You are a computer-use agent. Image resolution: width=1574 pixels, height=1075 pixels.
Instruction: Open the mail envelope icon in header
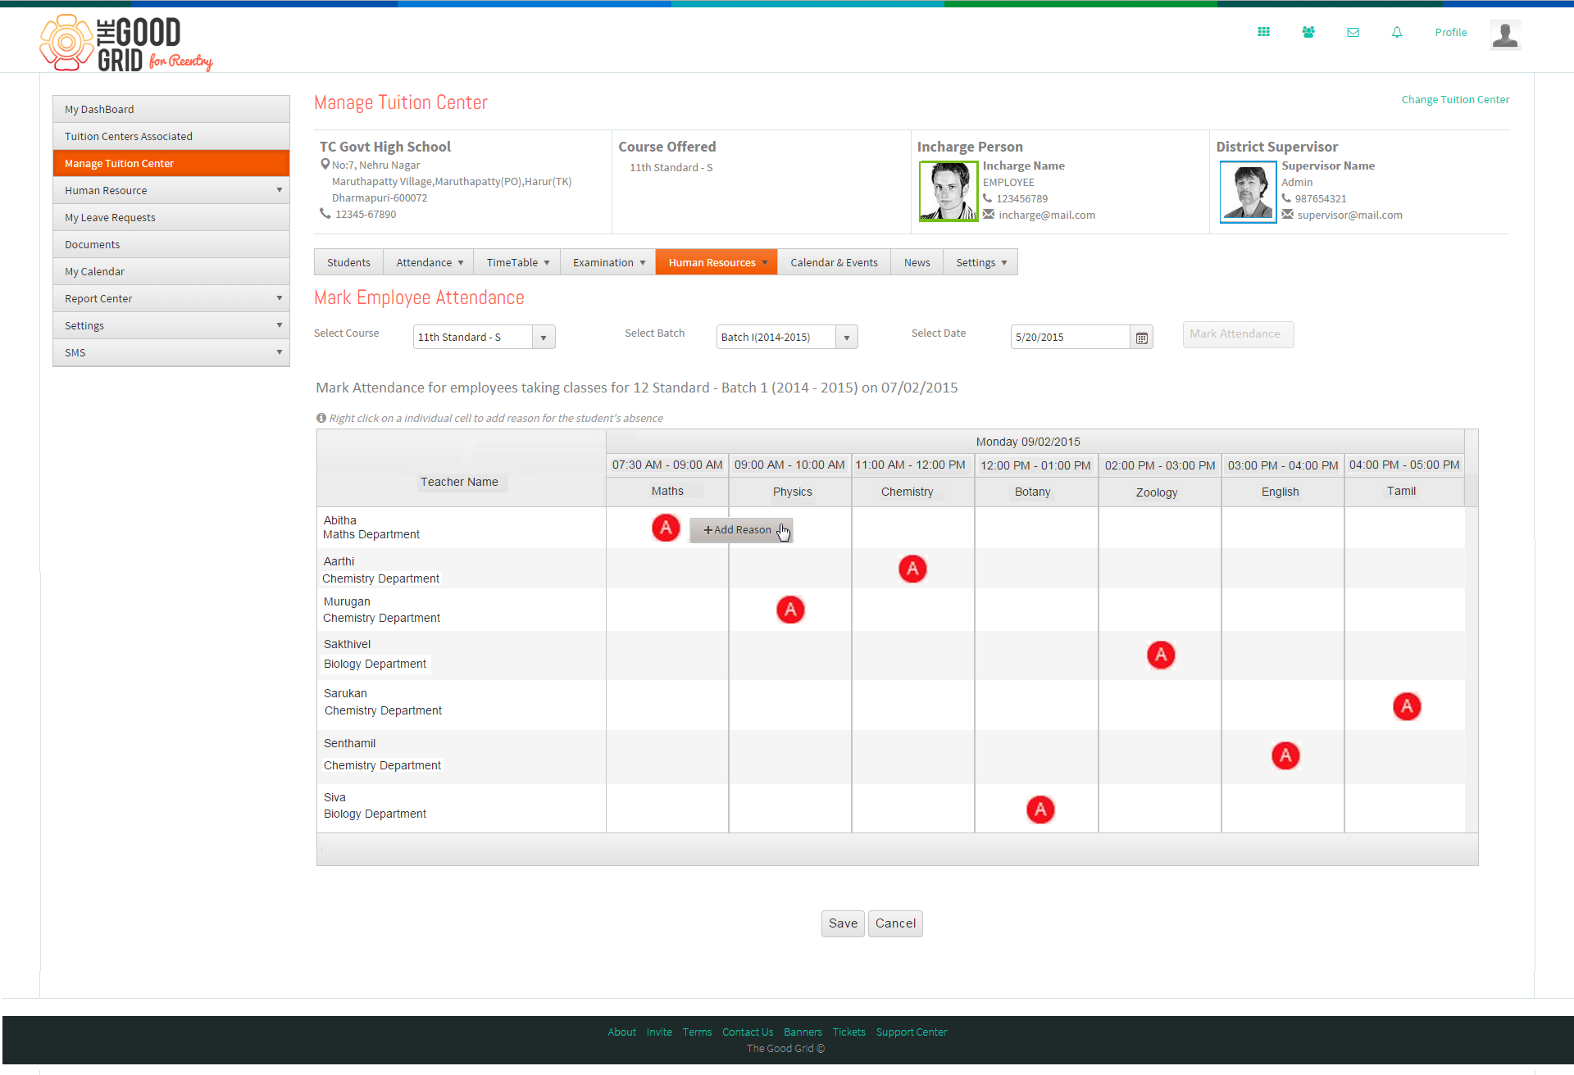[x=1353, y=33]
